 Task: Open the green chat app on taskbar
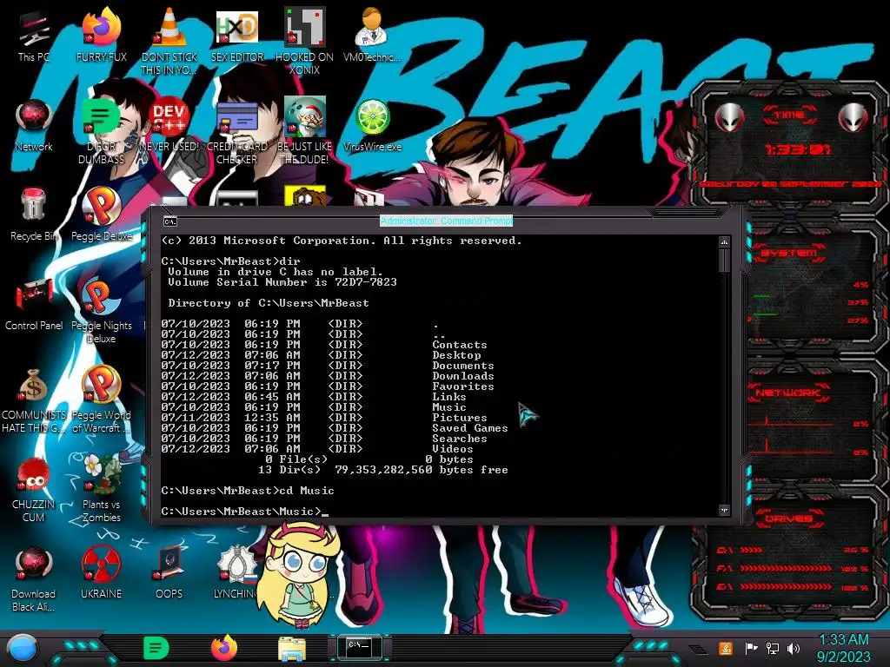(156, 648)
